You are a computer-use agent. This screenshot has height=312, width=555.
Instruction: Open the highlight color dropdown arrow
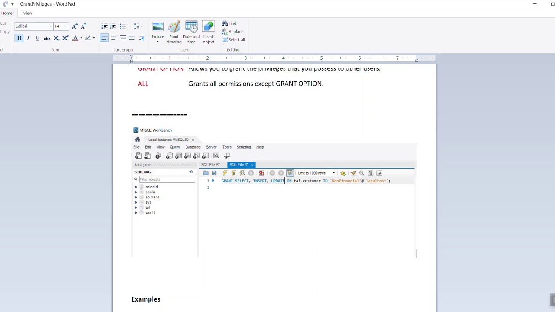(x=94, y=38)
